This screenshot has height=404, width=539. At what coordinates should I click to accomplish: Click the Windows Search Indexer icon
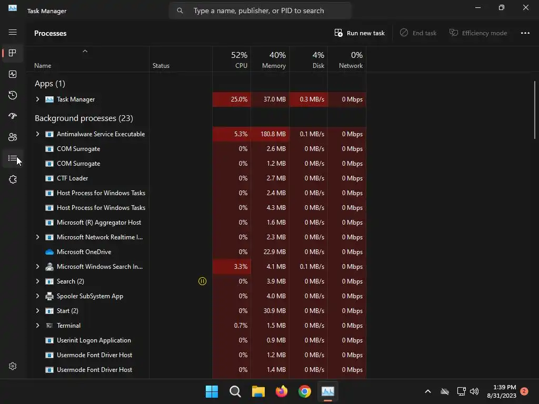[x=49, y=267]
